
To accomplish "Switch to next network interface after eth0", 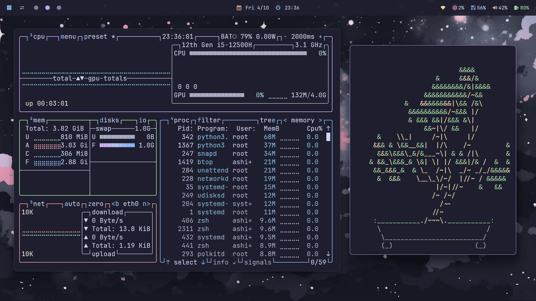I will click(x=146, y=204).
